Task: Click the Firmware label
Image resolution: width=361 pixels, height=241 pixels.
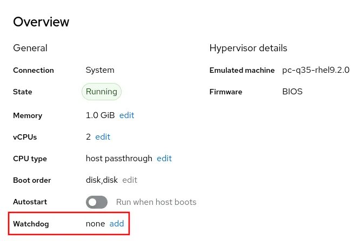Action: pos(225,92)
